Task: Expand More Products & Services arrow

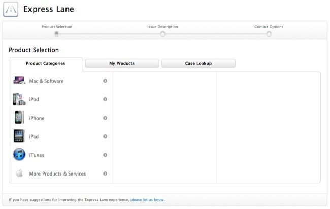Action: click(105, 173)
